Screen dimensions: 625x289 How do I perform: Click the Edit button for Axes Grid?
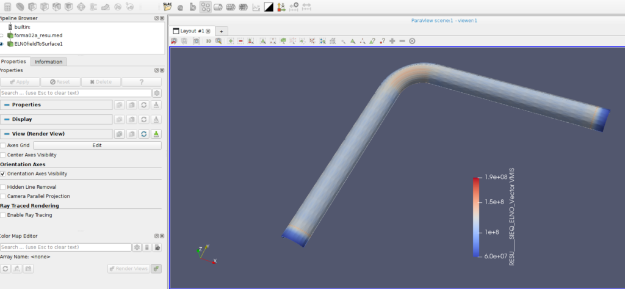tap(97, 145)
